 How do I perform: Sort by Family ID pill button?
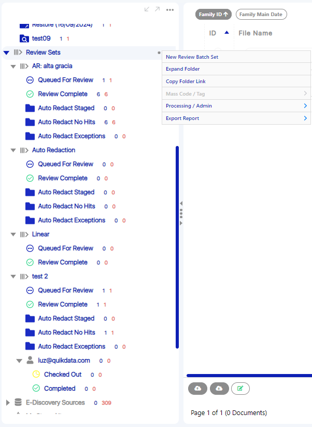point(214,15)
